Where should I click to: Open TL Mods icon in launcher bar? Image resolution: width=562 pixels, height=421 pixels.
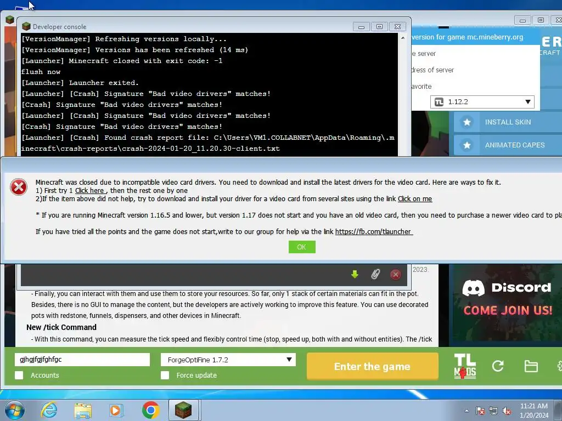465,366
